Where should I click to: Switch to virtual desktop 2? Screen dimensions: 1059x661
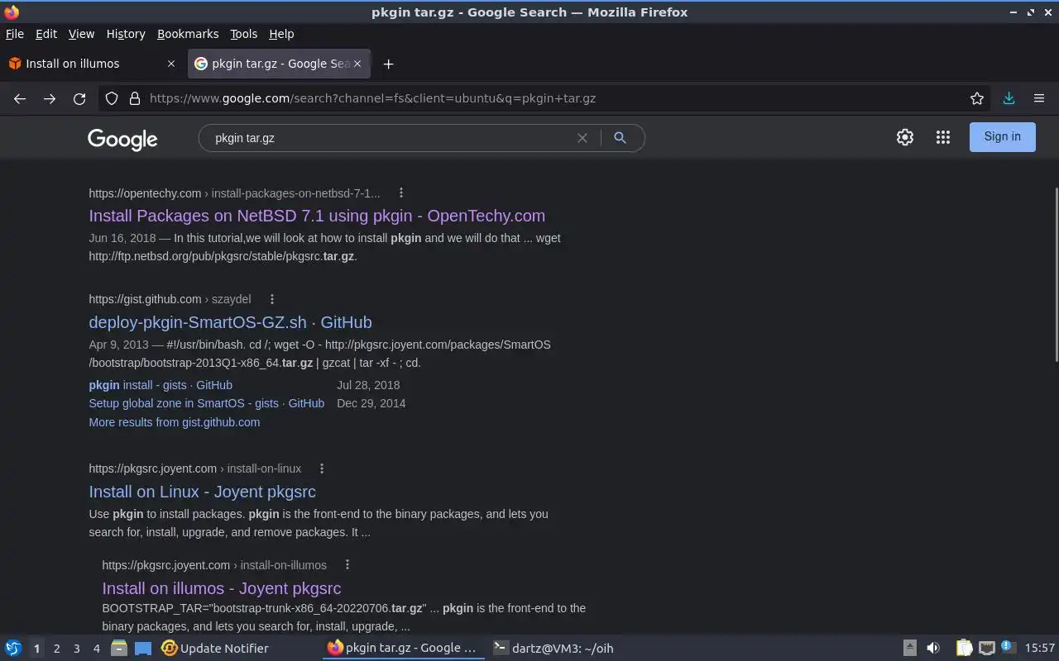(56, 648)
